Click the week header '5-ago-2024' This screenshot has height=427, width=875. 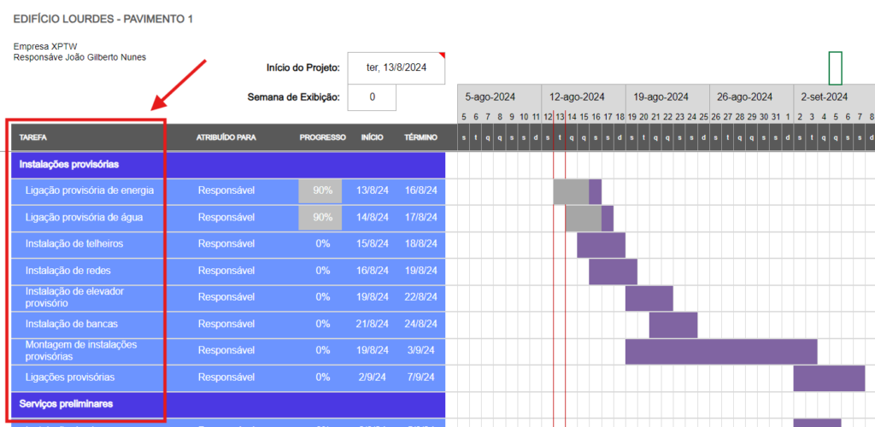[490, 97]
